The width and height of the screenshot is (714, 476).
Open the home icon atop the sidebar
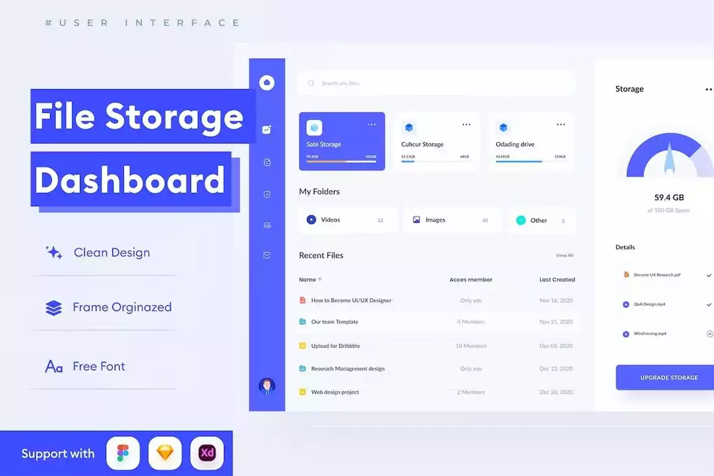click(x=267, y=82)
